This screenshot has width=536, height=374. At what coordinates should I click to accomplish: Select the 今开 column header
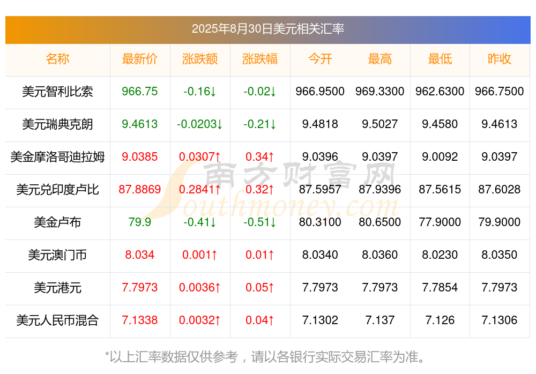[320, 59]
